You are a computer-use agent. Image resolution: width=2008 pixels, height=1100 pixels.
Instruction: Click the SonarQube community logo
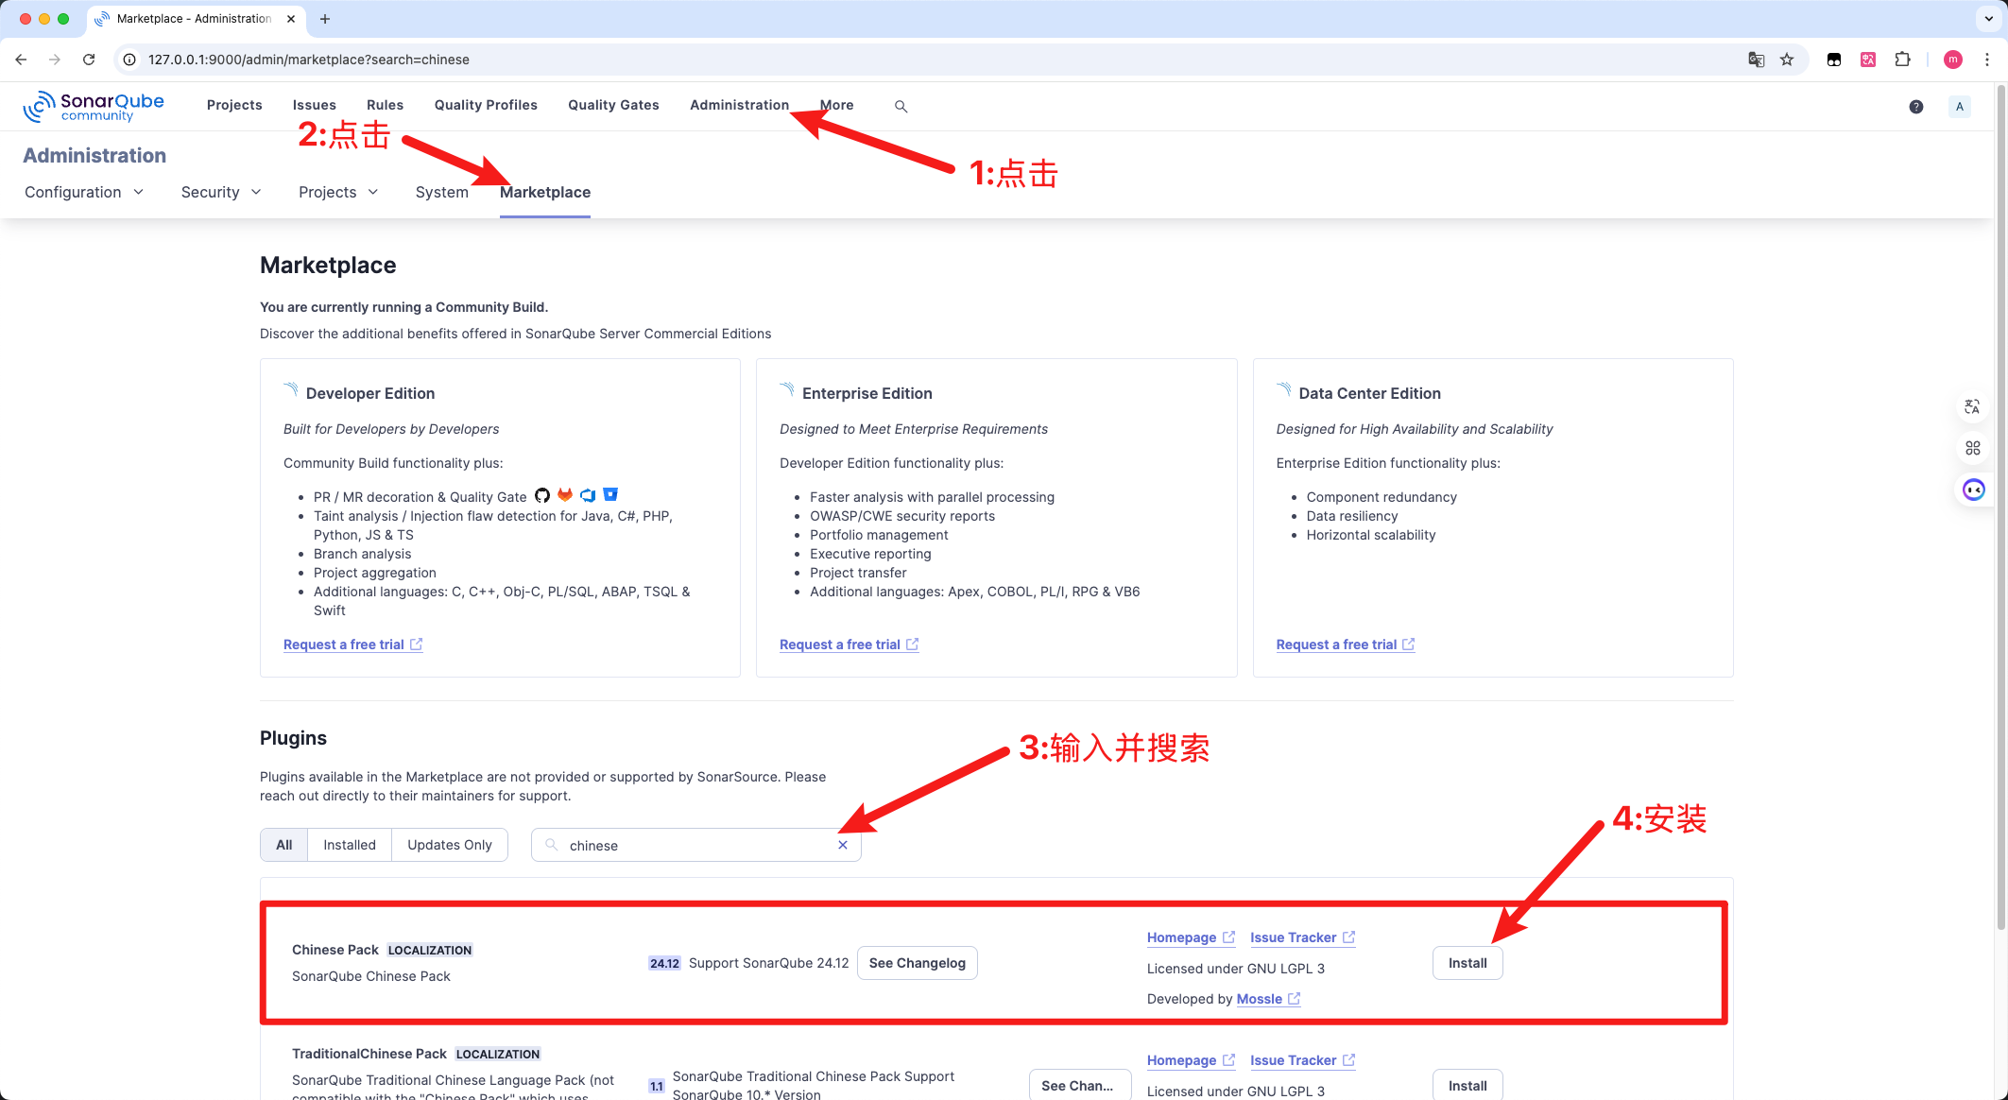93,106
